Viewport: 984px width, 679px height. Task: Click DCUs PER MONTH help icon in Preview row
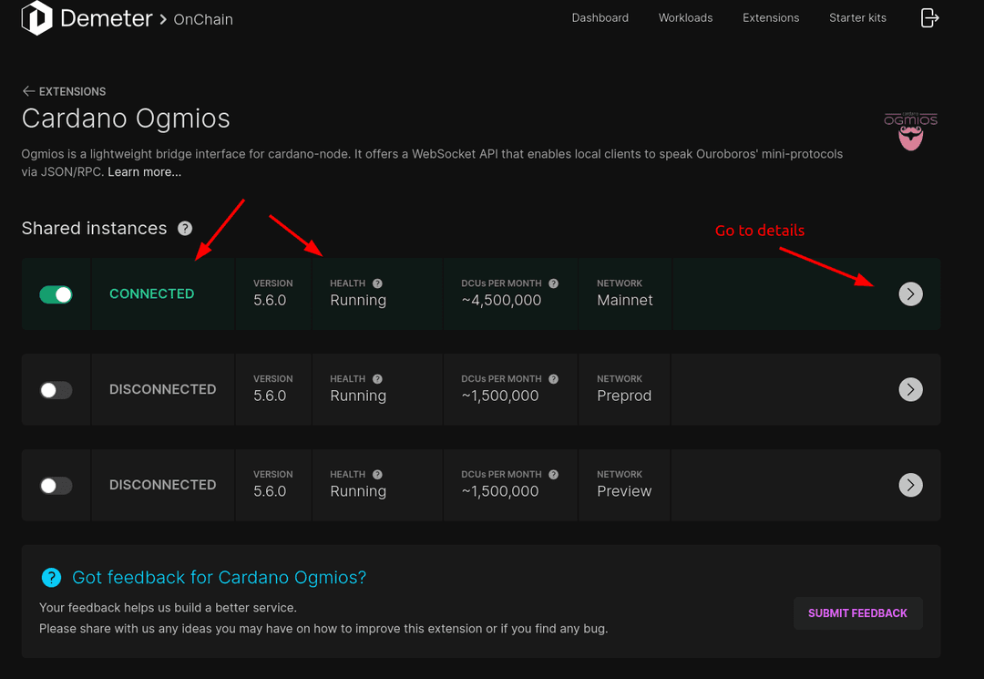pyautogui.click(x=554, y=475)
